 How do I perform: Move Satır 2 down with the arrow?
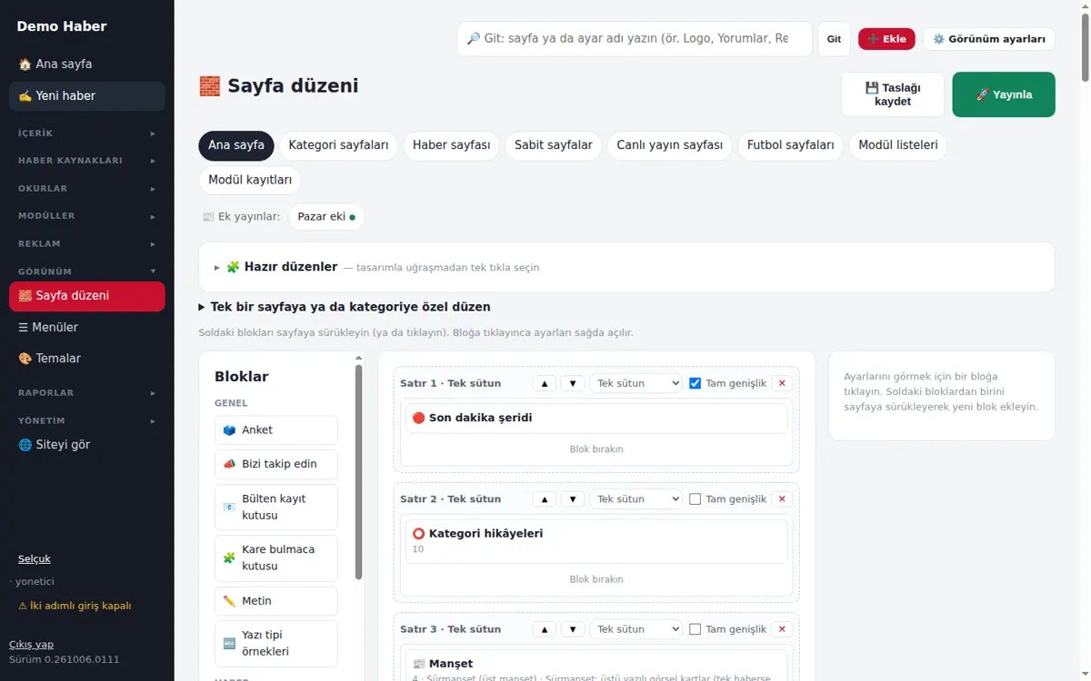click(573, 498)
